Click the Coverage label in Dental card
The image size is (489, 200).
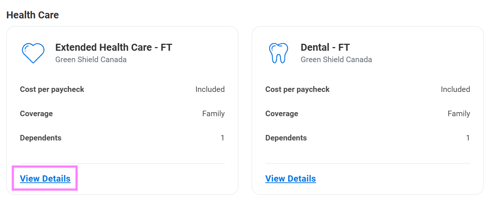282,114
